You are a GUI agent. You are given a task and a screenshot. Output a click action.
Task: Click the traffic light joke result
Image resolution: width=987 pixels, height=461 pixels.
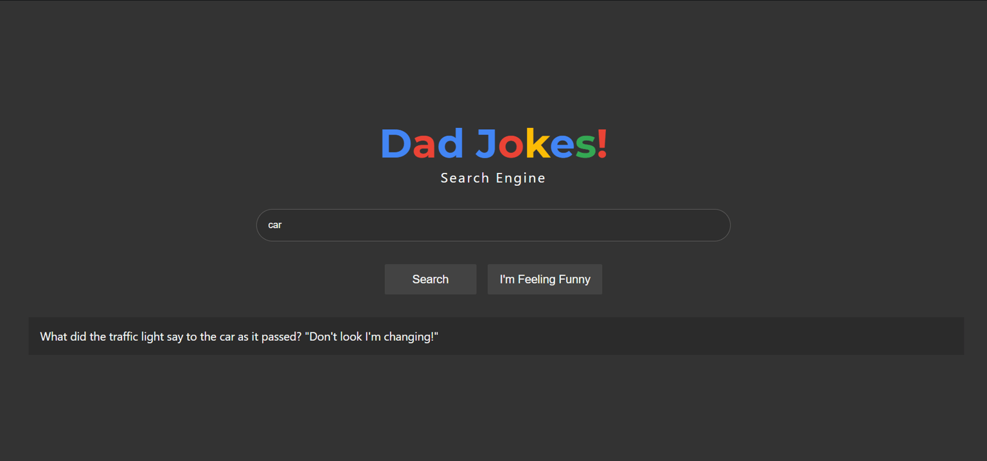click(x=496, y=336)
